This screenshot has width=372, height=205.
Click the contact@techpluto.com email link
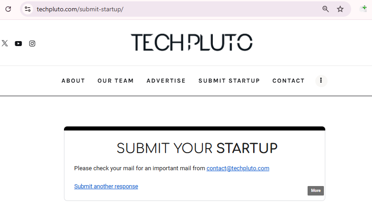238,168
